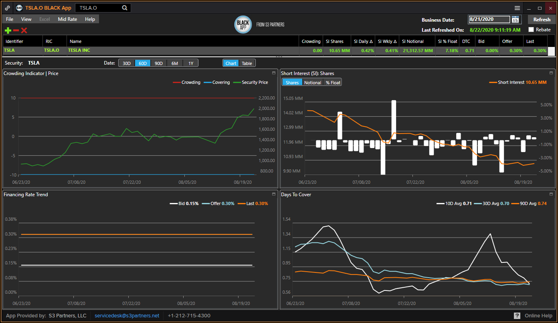Select the 1Y date range

[x=190, y=63]
